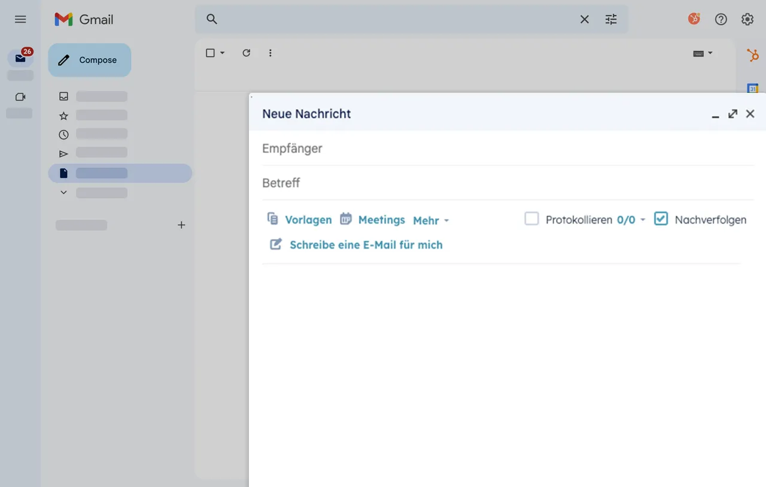766x487 pixels.
Task: Open HubSpot Meetings link
Action: (x=372, y=220)
